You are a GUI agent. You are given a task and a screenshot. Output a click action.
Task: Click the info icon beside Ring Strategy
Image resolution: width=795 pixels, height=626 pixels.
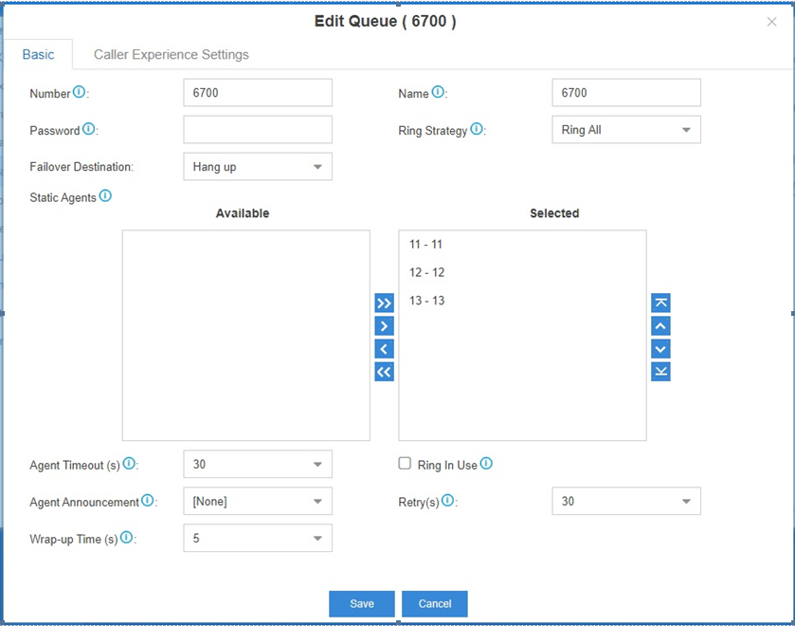(477, 128)
